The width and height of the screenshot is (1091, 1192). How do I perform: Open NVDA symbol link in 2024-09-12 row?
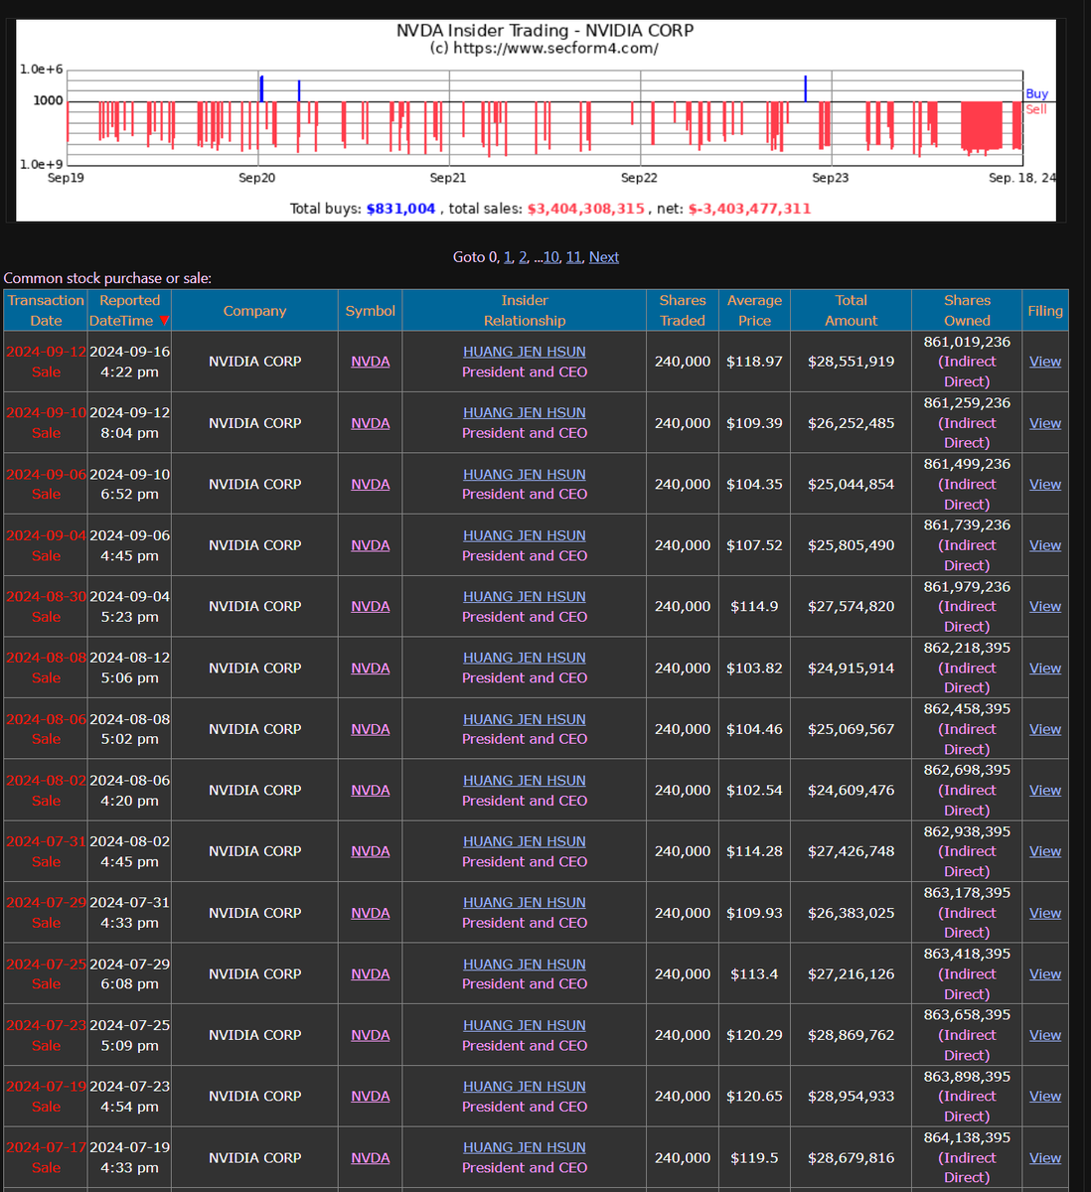tap(371, 362)
